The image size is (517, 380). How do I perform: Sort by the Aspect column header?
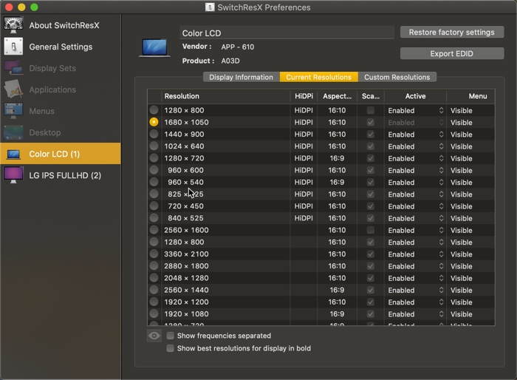(x=337, y=96)
